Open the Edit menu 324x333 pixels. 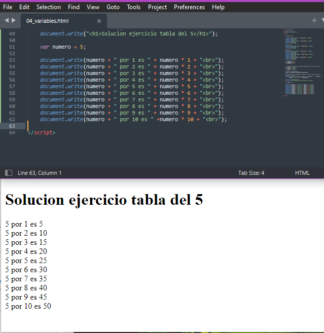click(24, 7)
